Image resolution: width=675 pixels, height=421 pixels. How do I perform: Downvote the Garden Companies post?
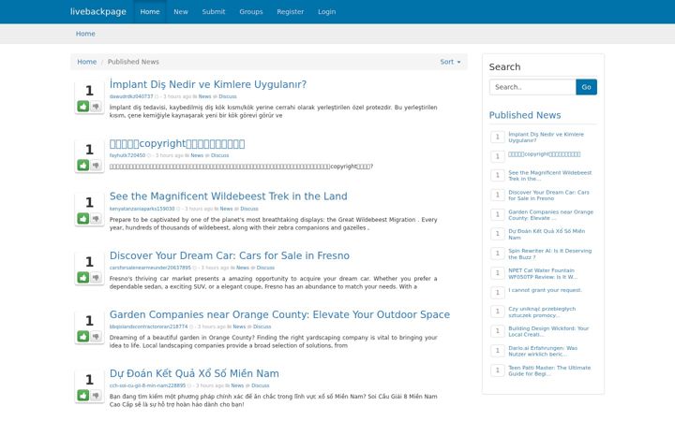pyautogui.click(x=96, y=336)
